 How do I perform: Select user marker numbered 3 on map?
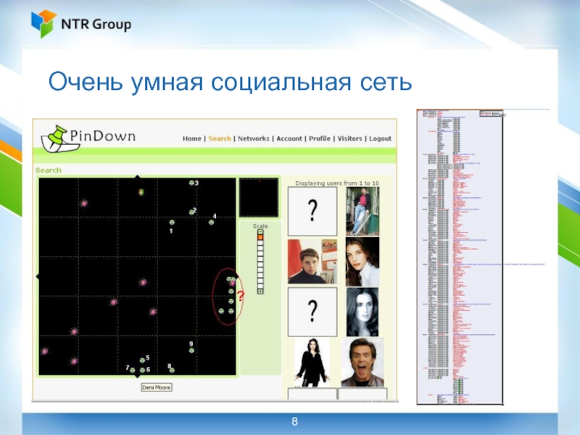(191, 183)
